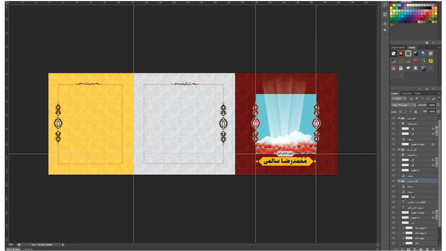Viewport: 446px width, 251px height.
Task: Open the status bar document info arrow
Action: tap(63, 245)
